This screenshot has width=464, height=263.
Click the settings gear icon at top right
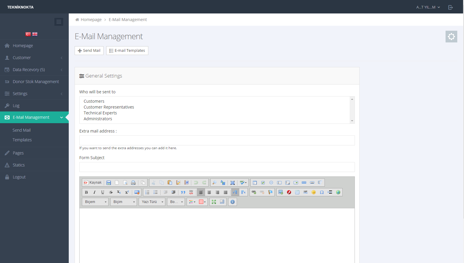451,37
